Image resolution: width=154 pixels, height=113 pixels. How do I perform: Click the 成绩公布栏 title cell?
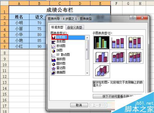(x=60, y=10)
